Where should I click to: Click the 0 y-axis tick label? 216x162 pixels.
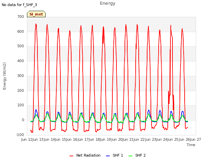pos(23,120)
